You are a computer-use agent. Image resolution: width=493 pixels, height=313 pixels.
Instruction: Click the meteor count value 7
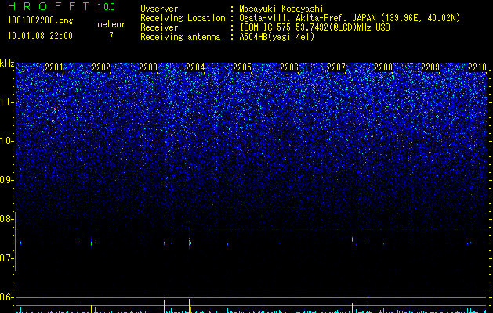tap(111, 36)
